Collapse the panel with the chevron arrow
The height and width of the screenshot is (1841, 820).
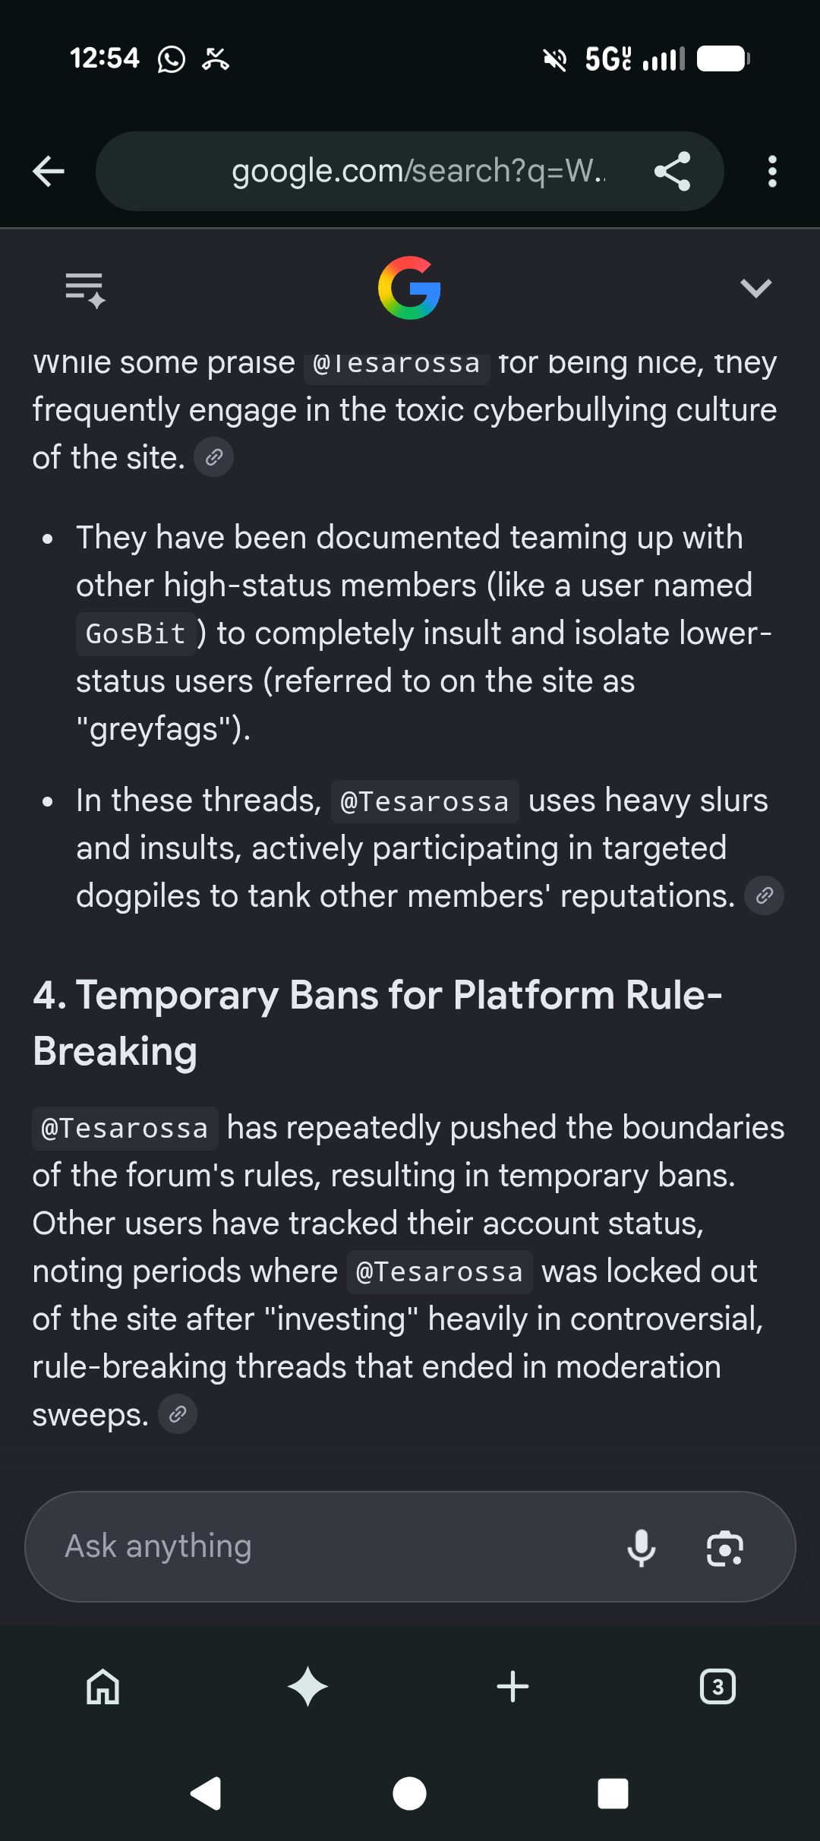tap(755, 288)
